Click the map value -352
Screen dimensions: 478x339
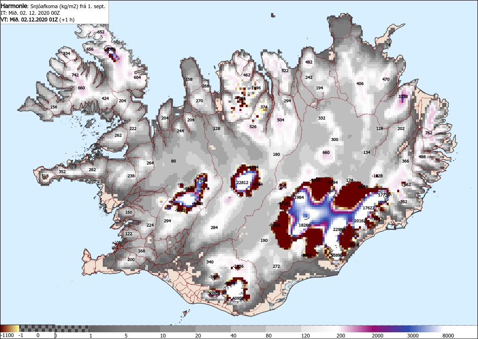(403, 201)
